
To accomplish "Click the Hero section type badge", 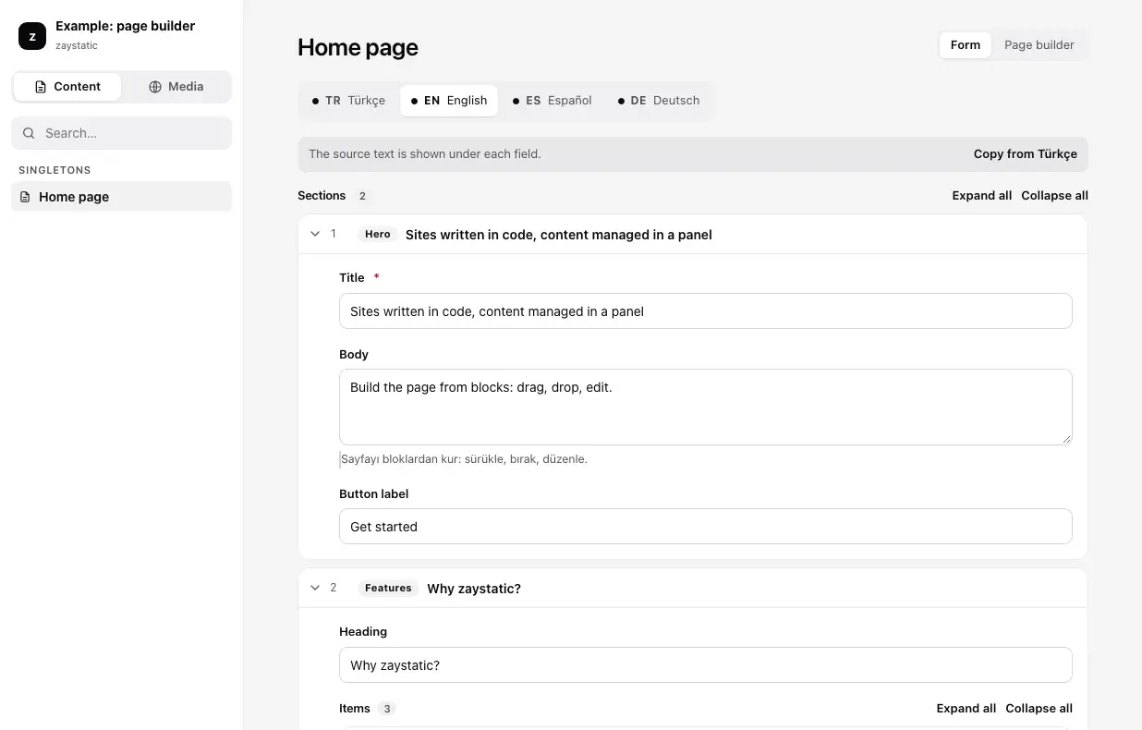I will (378, 235).
